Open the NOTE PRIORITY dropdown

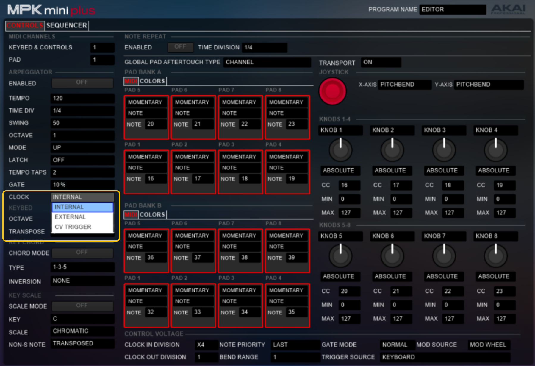[295, 345]
